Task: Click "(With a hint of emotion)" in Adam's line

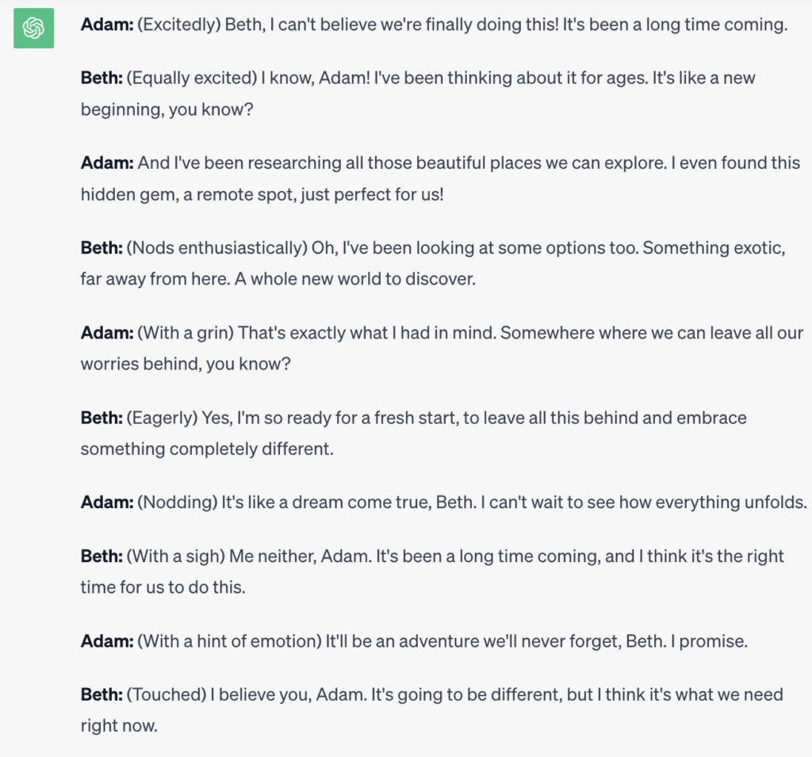Action: point(230,641)
